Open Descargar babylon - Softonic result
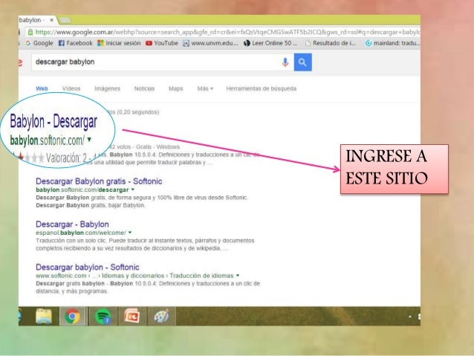Screen dimensions: 474x356 click(88, 268)
